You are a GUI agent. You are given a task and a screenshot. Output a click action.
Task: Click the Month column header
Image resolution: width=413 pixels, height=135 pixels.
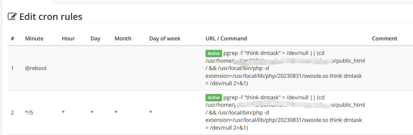[123, 38]
